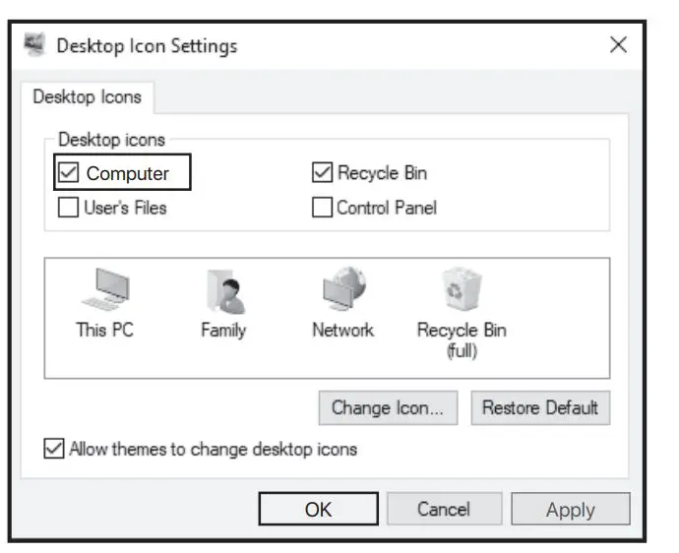The width and height of the screenshot is (679, 553).
Task: Enable the User's Files checkbox
Action: click(69, 208)
